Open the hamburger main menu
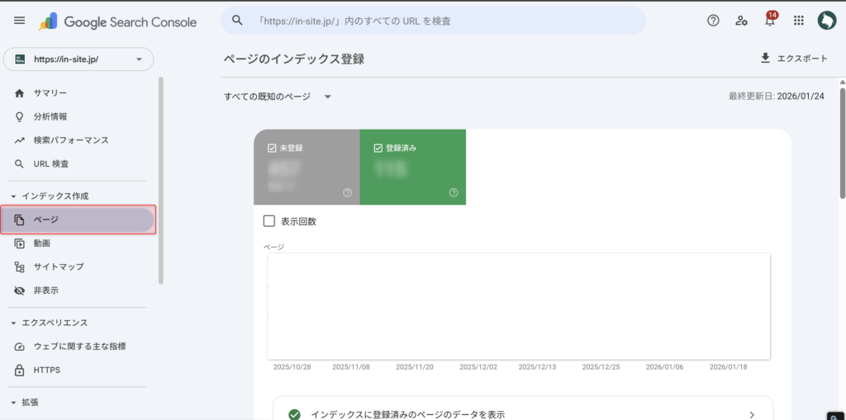 [20, 21]
